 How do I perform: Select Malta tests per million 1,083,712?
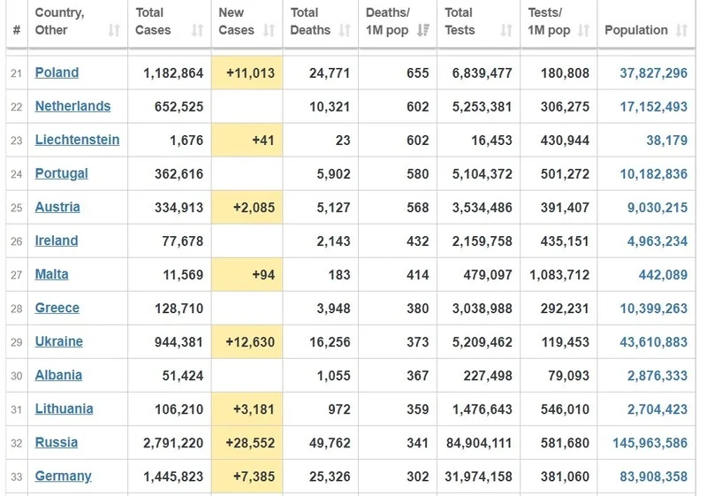click(x=559, y=275)
